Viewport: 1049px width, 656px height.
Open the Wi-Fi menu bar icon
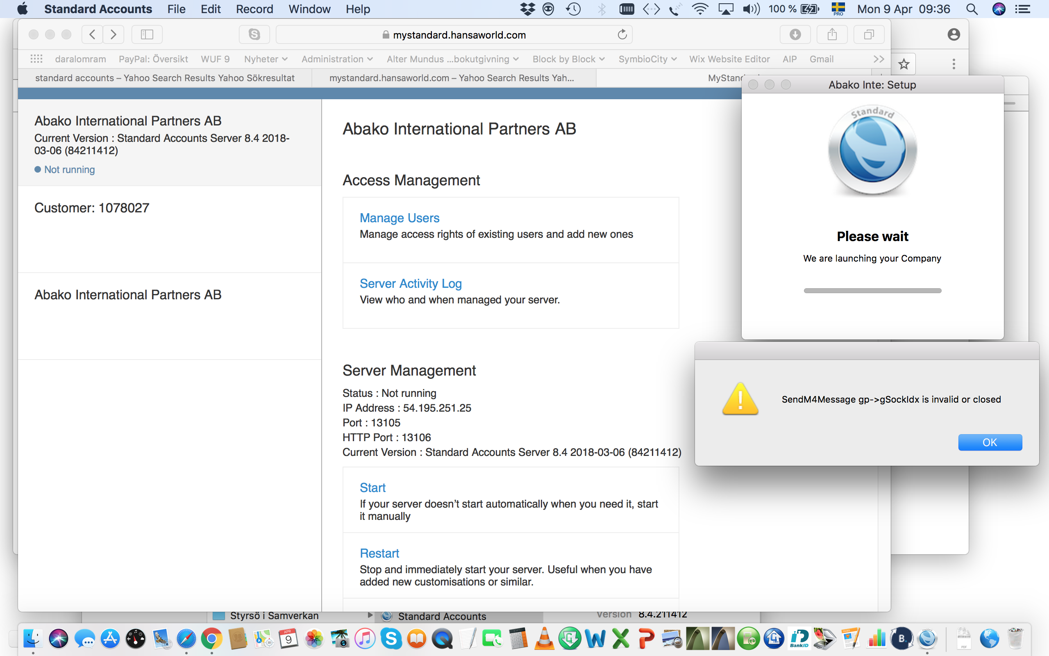[700, 9]
